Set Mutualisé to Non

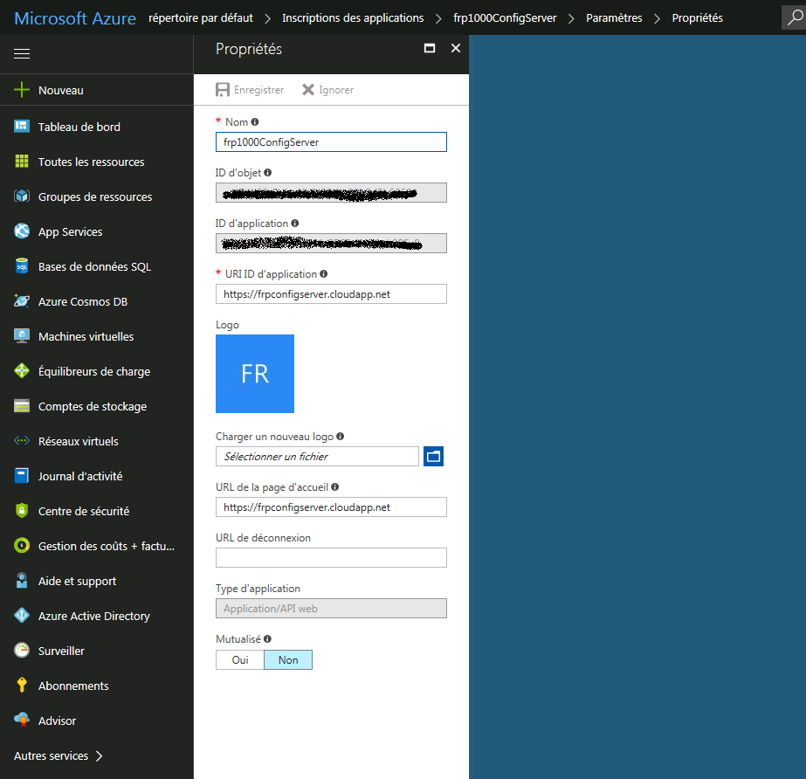pos(288,659)
